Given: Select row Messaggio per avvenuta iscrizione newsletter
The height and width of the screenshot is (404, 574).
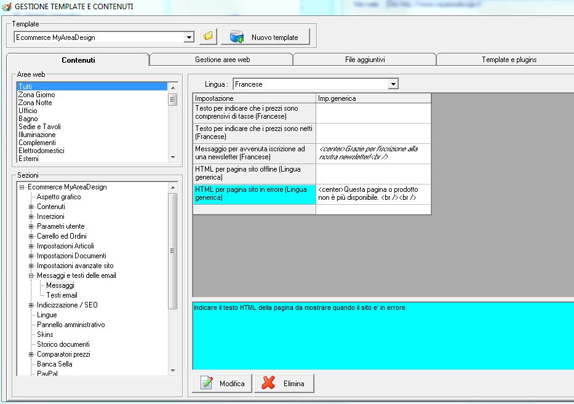Looking at the screenshot, I should (x=255, y=153).
